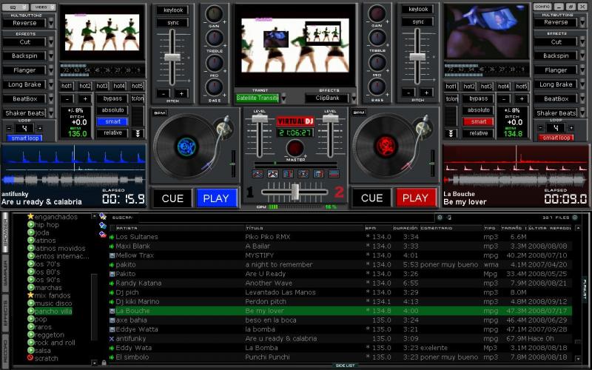Click the star icon beside mix fandos
The width and height of the screenshot is (592, 370).
pos(31,295)
